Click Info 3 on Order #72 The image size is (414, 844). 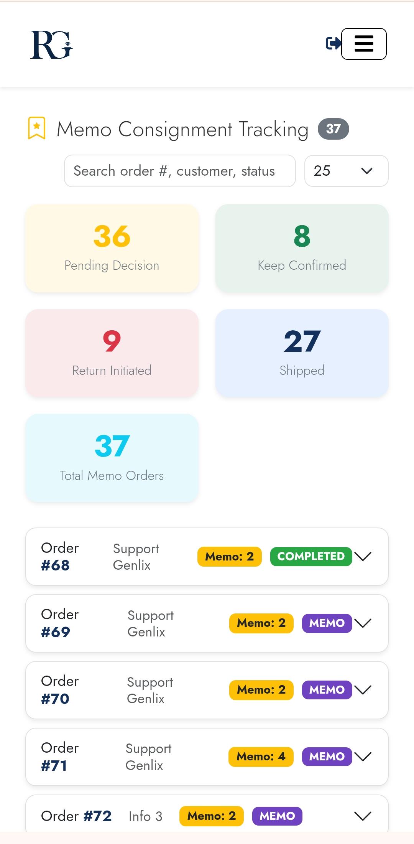click(x=146, y=816)
